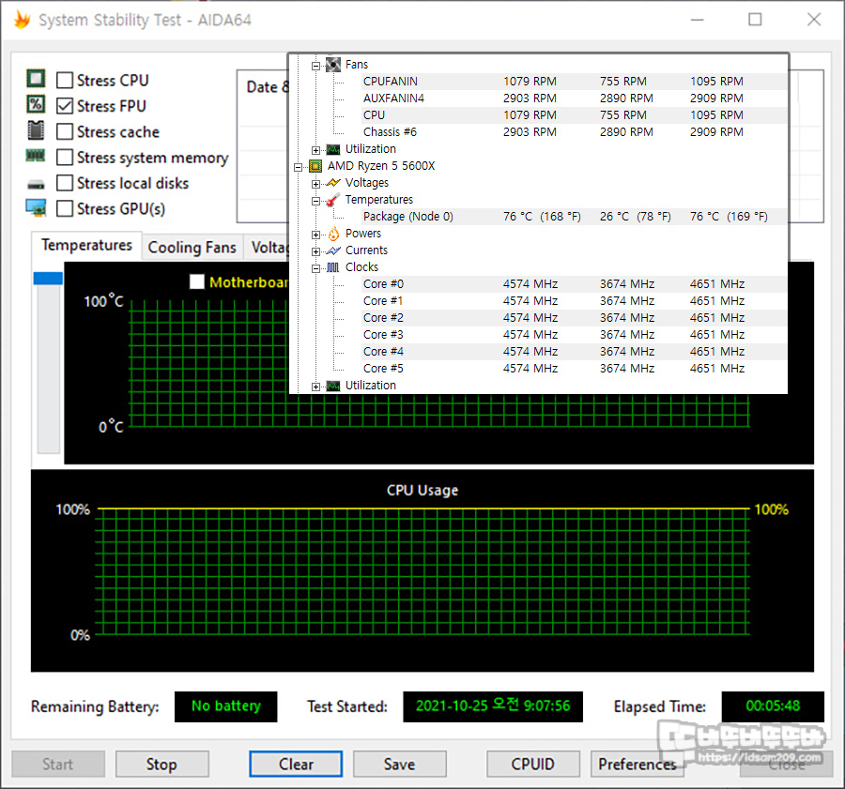Image resolution: width=845 pixels, height=789 pixels.
Task: Expand the Utilization node under Fans
Action: pos(315,150)
